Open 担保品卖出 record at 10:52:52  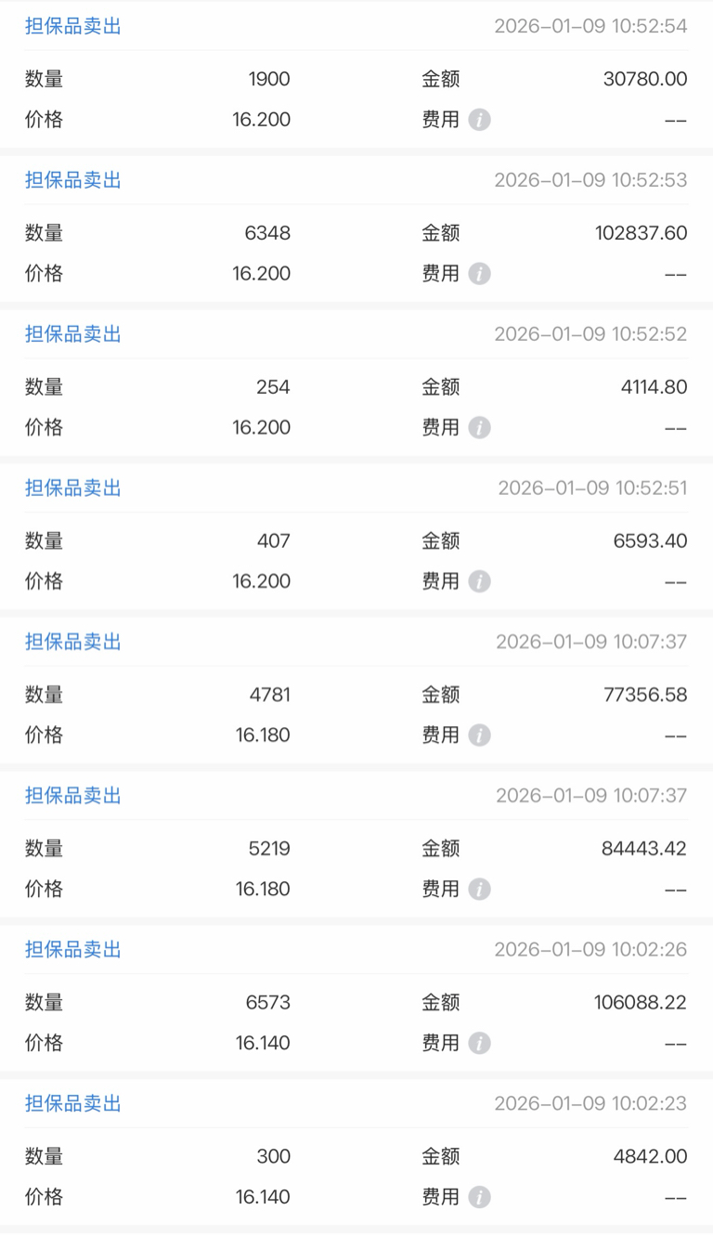tap(356, 383)
